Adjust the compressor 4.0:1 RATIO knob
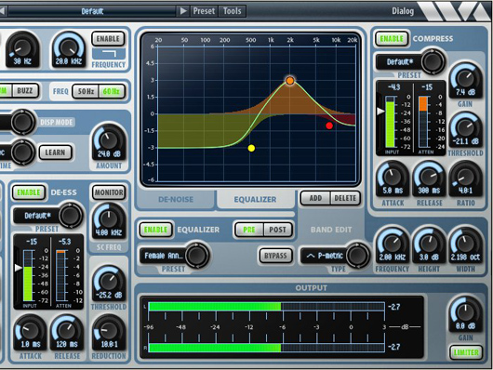The width and height of the screenshot is (493, 370). 465,178
